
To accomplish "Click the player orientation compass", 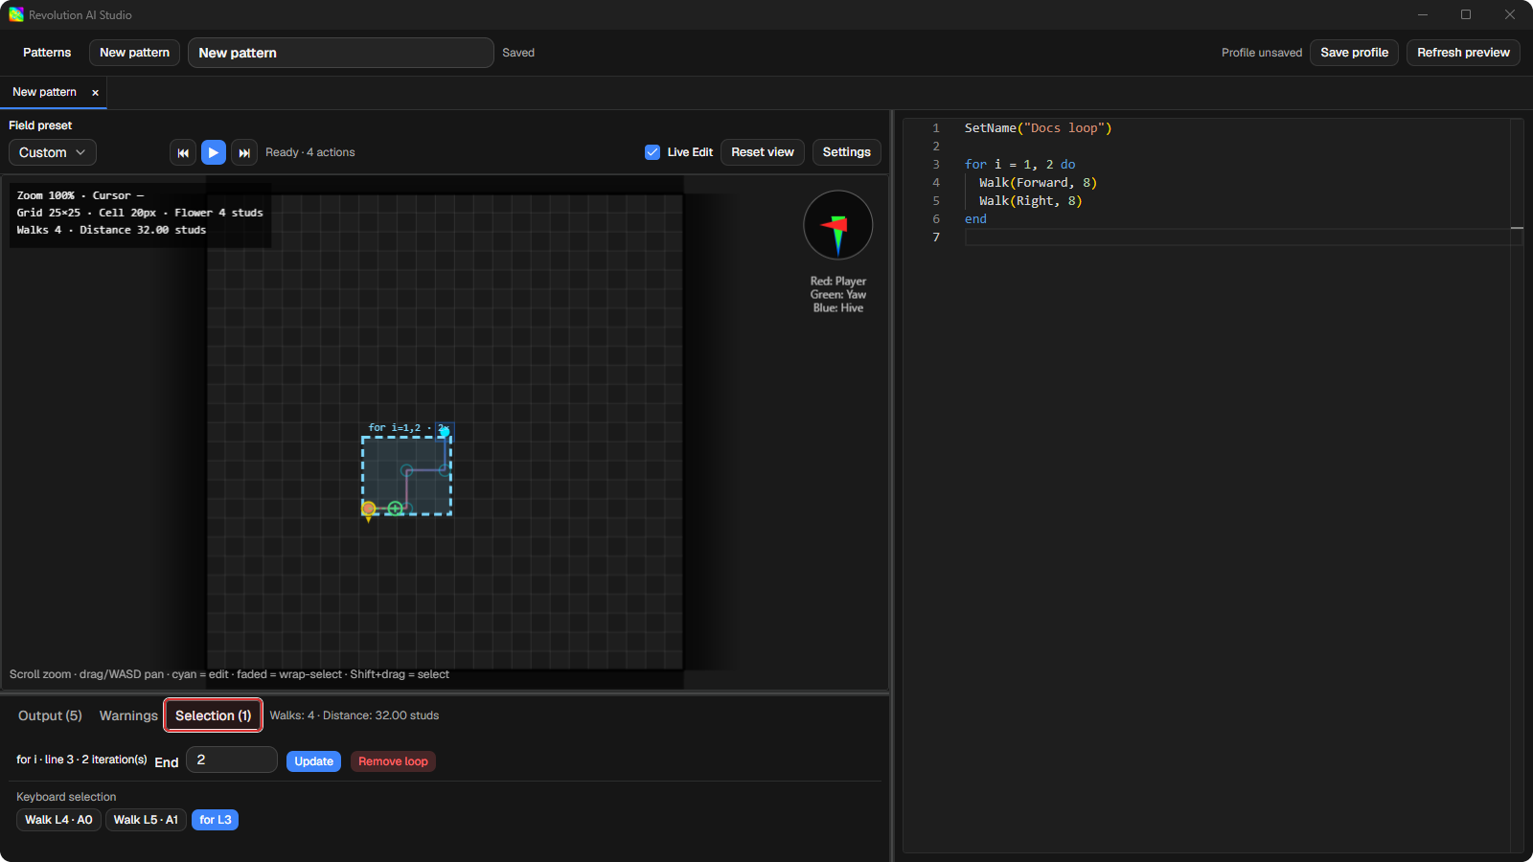I will tap(838, 225).
